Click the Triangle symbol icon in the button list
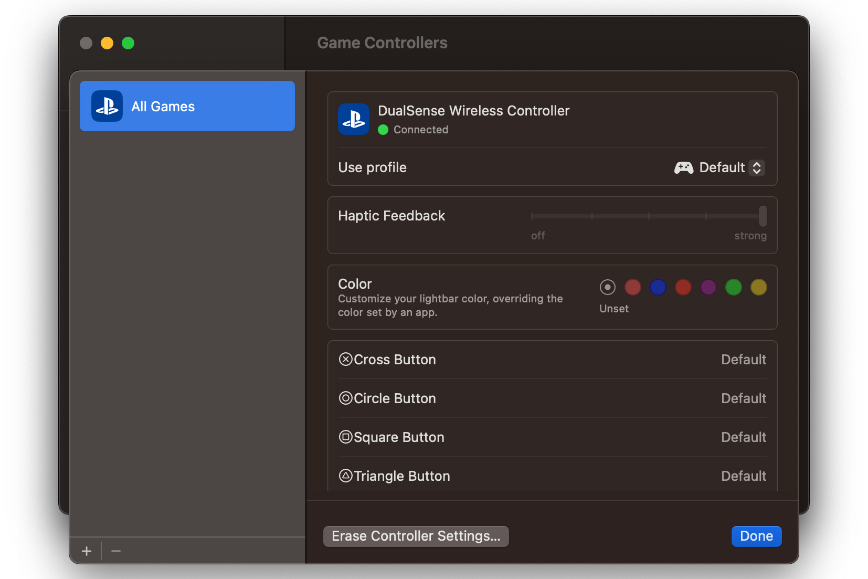The image size is (868, 579). point(346,476)
